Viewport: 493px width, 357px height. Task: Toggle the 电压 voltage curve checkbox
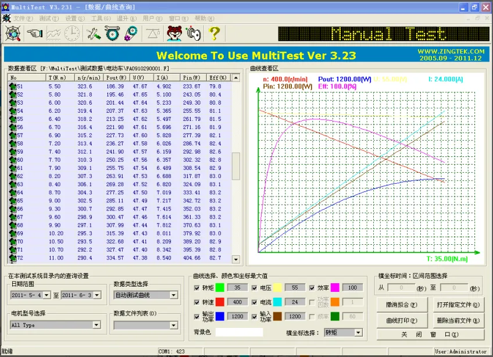coord(255,288)
